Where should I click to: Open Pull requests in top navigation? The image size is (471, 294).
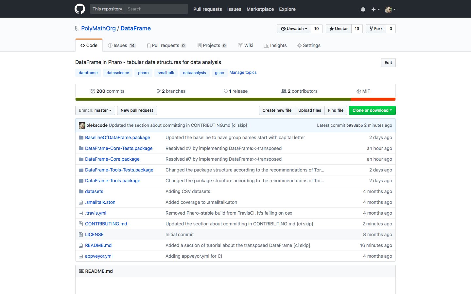point(207,9)
